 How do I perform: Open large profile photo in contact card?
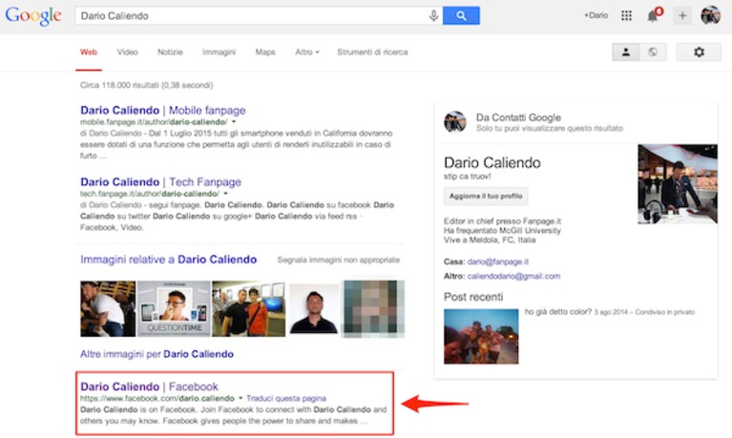point(678,184)
